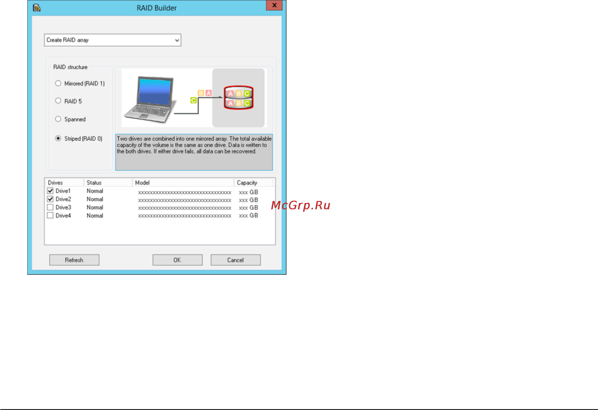Click the Refresh button
This screenshot has height=410, width=598.
click(x=74, y=260)
